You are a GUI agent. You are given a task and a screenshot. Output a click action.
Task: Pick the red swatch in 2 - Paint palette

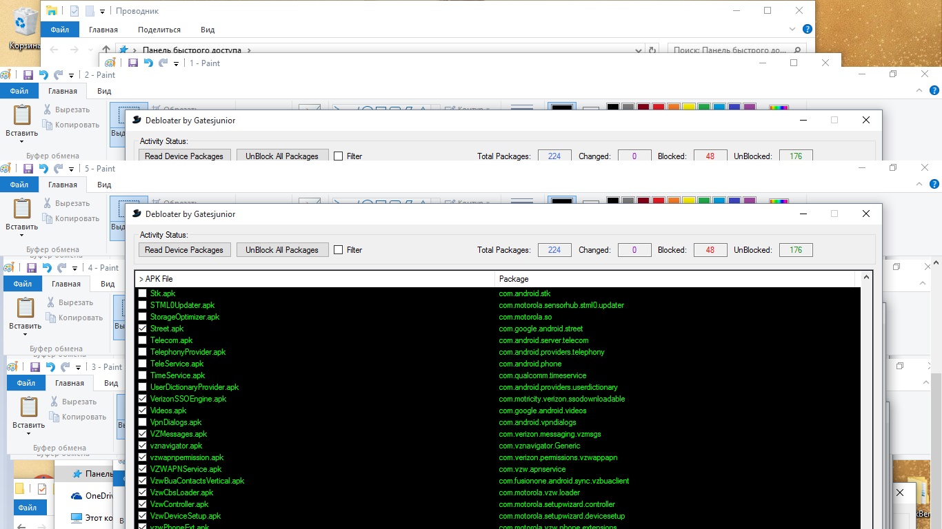pyautogui.click(x=658, y=107)
